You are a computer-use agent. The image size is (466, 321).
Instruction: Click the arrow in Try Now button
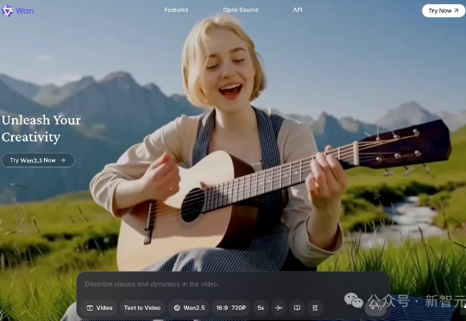457,10
